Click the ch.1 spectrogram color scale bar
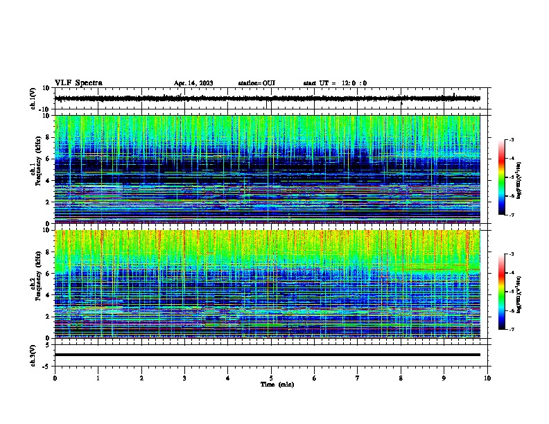 502,177
